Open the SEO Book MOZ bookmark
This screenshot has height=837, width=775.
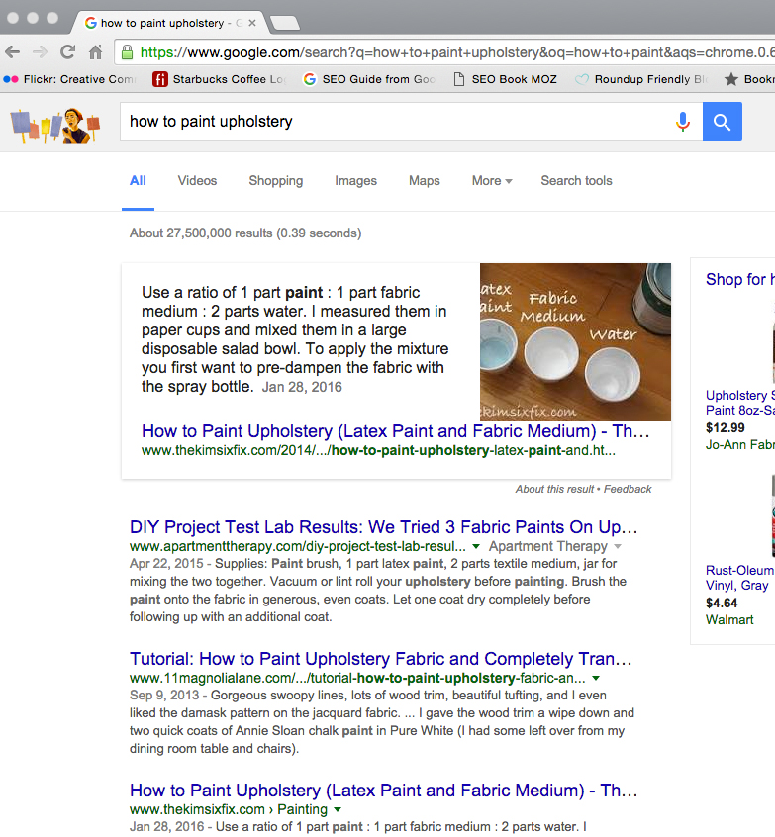tap(505, 79)
